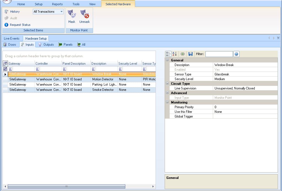
Task: Open the View ribbon tab
Action: coord(92,4)
